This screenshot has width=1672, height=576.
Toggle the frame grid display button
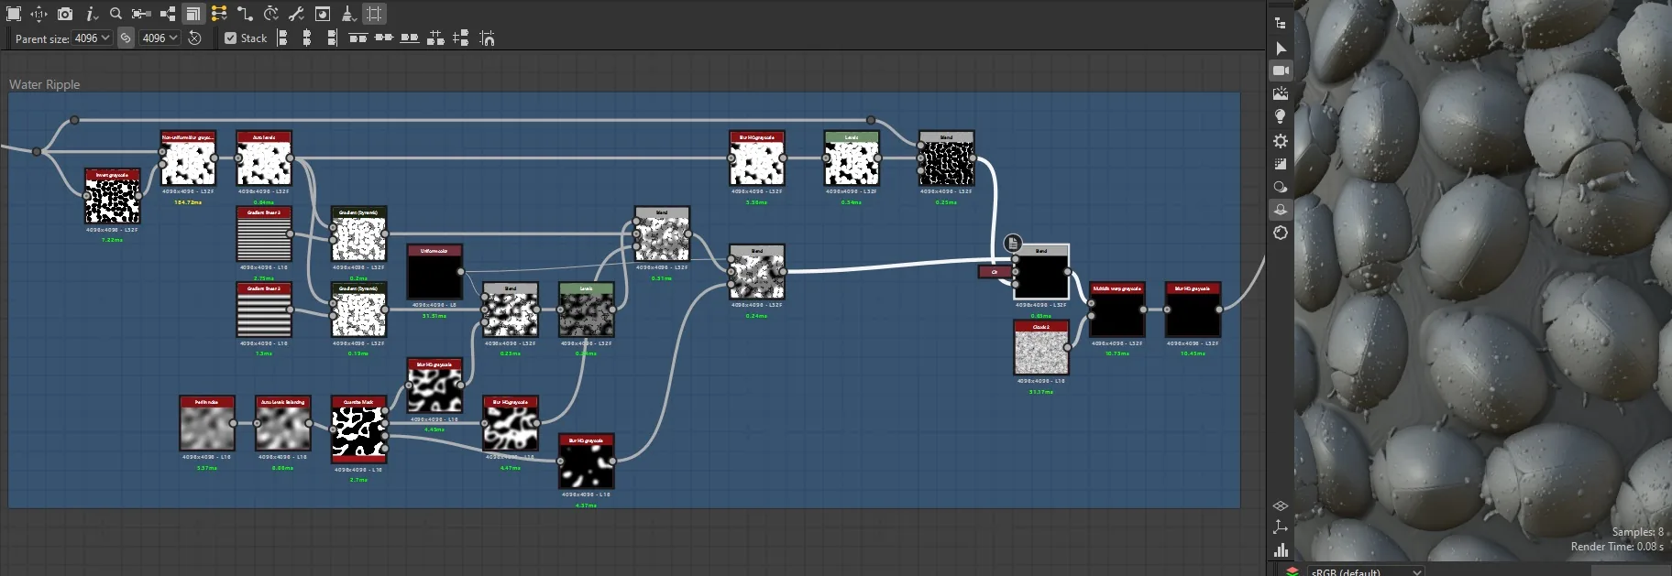pyautogui.click(x=374, y=14)
